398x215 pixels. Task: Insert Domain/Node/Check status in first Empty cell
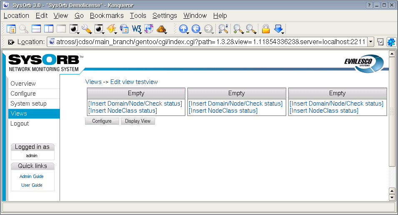pos(135,104)
